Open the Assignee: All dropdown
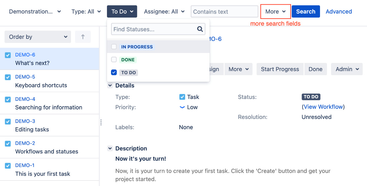Viewport: 367px width, 186px height. (164, 12)
